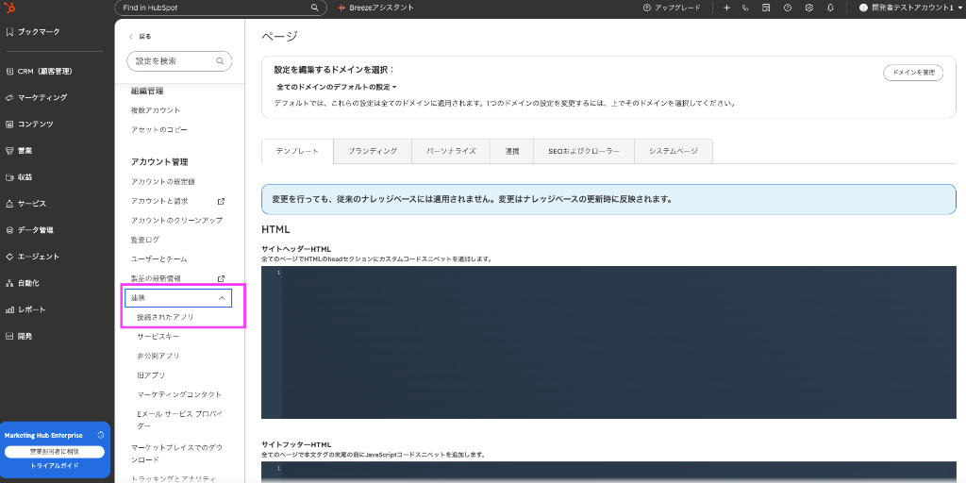Open 開発 in the left navigation
Image resolution: width=966 pixels, height=483 pixels.
click(19, 336)
